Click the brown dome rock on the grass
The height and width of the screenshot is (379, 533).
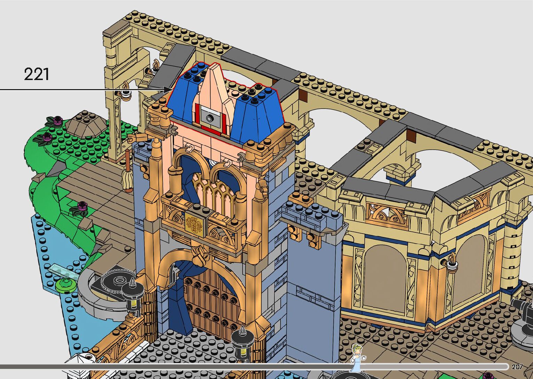[85, 123]
